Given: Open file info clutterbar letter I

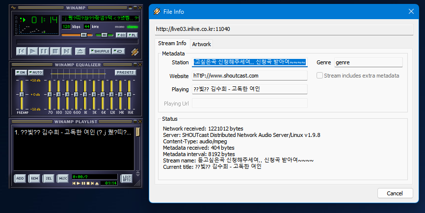Looking at the screenshot, I should (x=16, y=25).
